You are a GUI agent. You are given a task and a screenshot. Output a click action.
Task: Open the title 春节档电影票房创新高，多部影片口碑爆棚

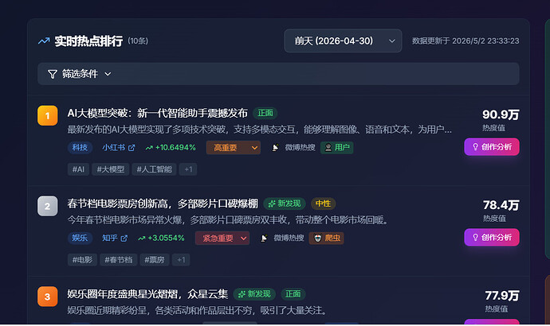pyautogui.click(x=163, y=204)
